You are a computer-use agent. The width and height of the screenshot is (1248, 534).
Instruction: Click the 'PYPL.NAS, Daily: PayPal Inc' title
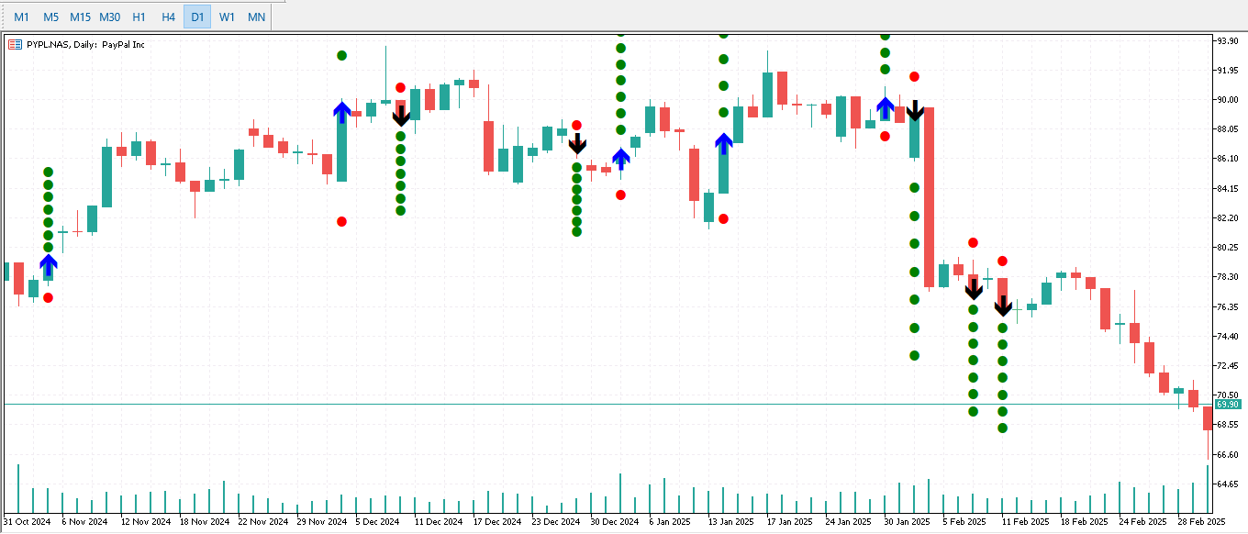coord(85,44)
